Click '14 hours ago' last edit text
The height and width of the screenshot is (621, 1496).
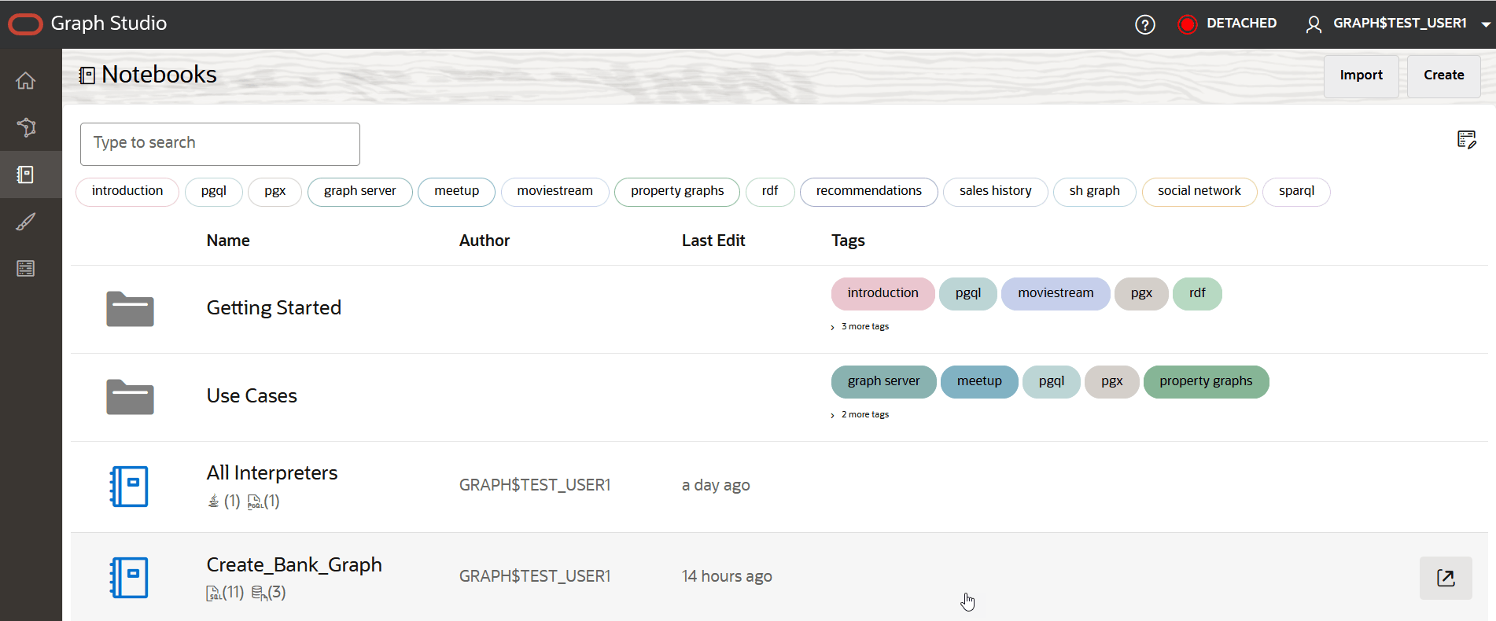727,576
